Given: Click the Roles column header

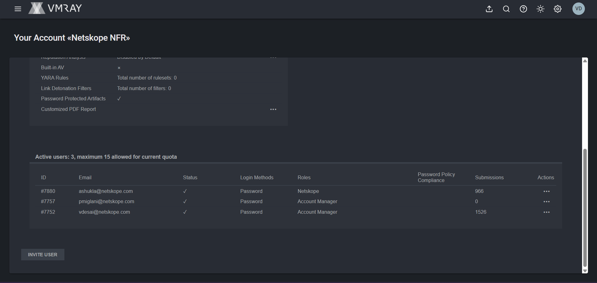Looking at the screenshot, I should (x=304, y=177).
